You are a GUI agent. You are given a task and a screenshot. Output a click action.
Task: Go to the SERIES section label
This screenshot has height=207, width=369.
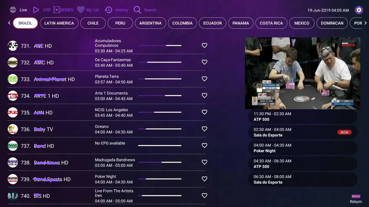click(x=66, y=10)
